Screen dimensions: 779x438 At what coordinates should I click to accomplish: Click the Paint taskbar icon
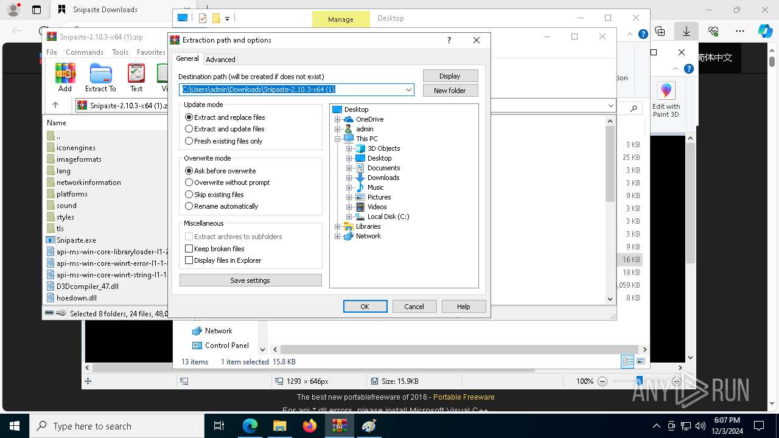point(369,426)
